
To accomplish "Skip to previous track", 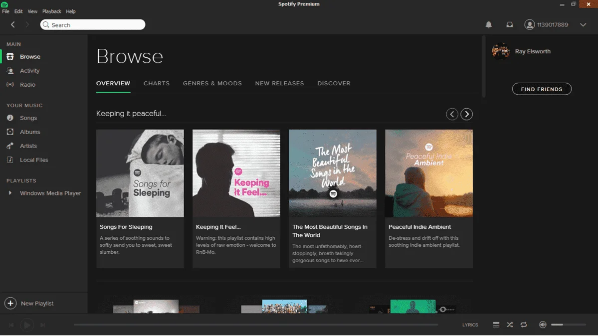I will pyautogui.click(x=11, y=325).
